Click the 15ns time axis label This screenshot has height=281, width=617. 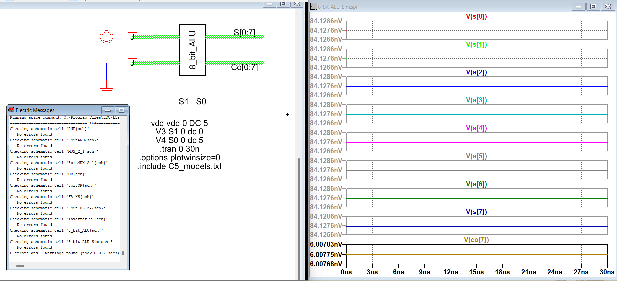tap(476, 272)
